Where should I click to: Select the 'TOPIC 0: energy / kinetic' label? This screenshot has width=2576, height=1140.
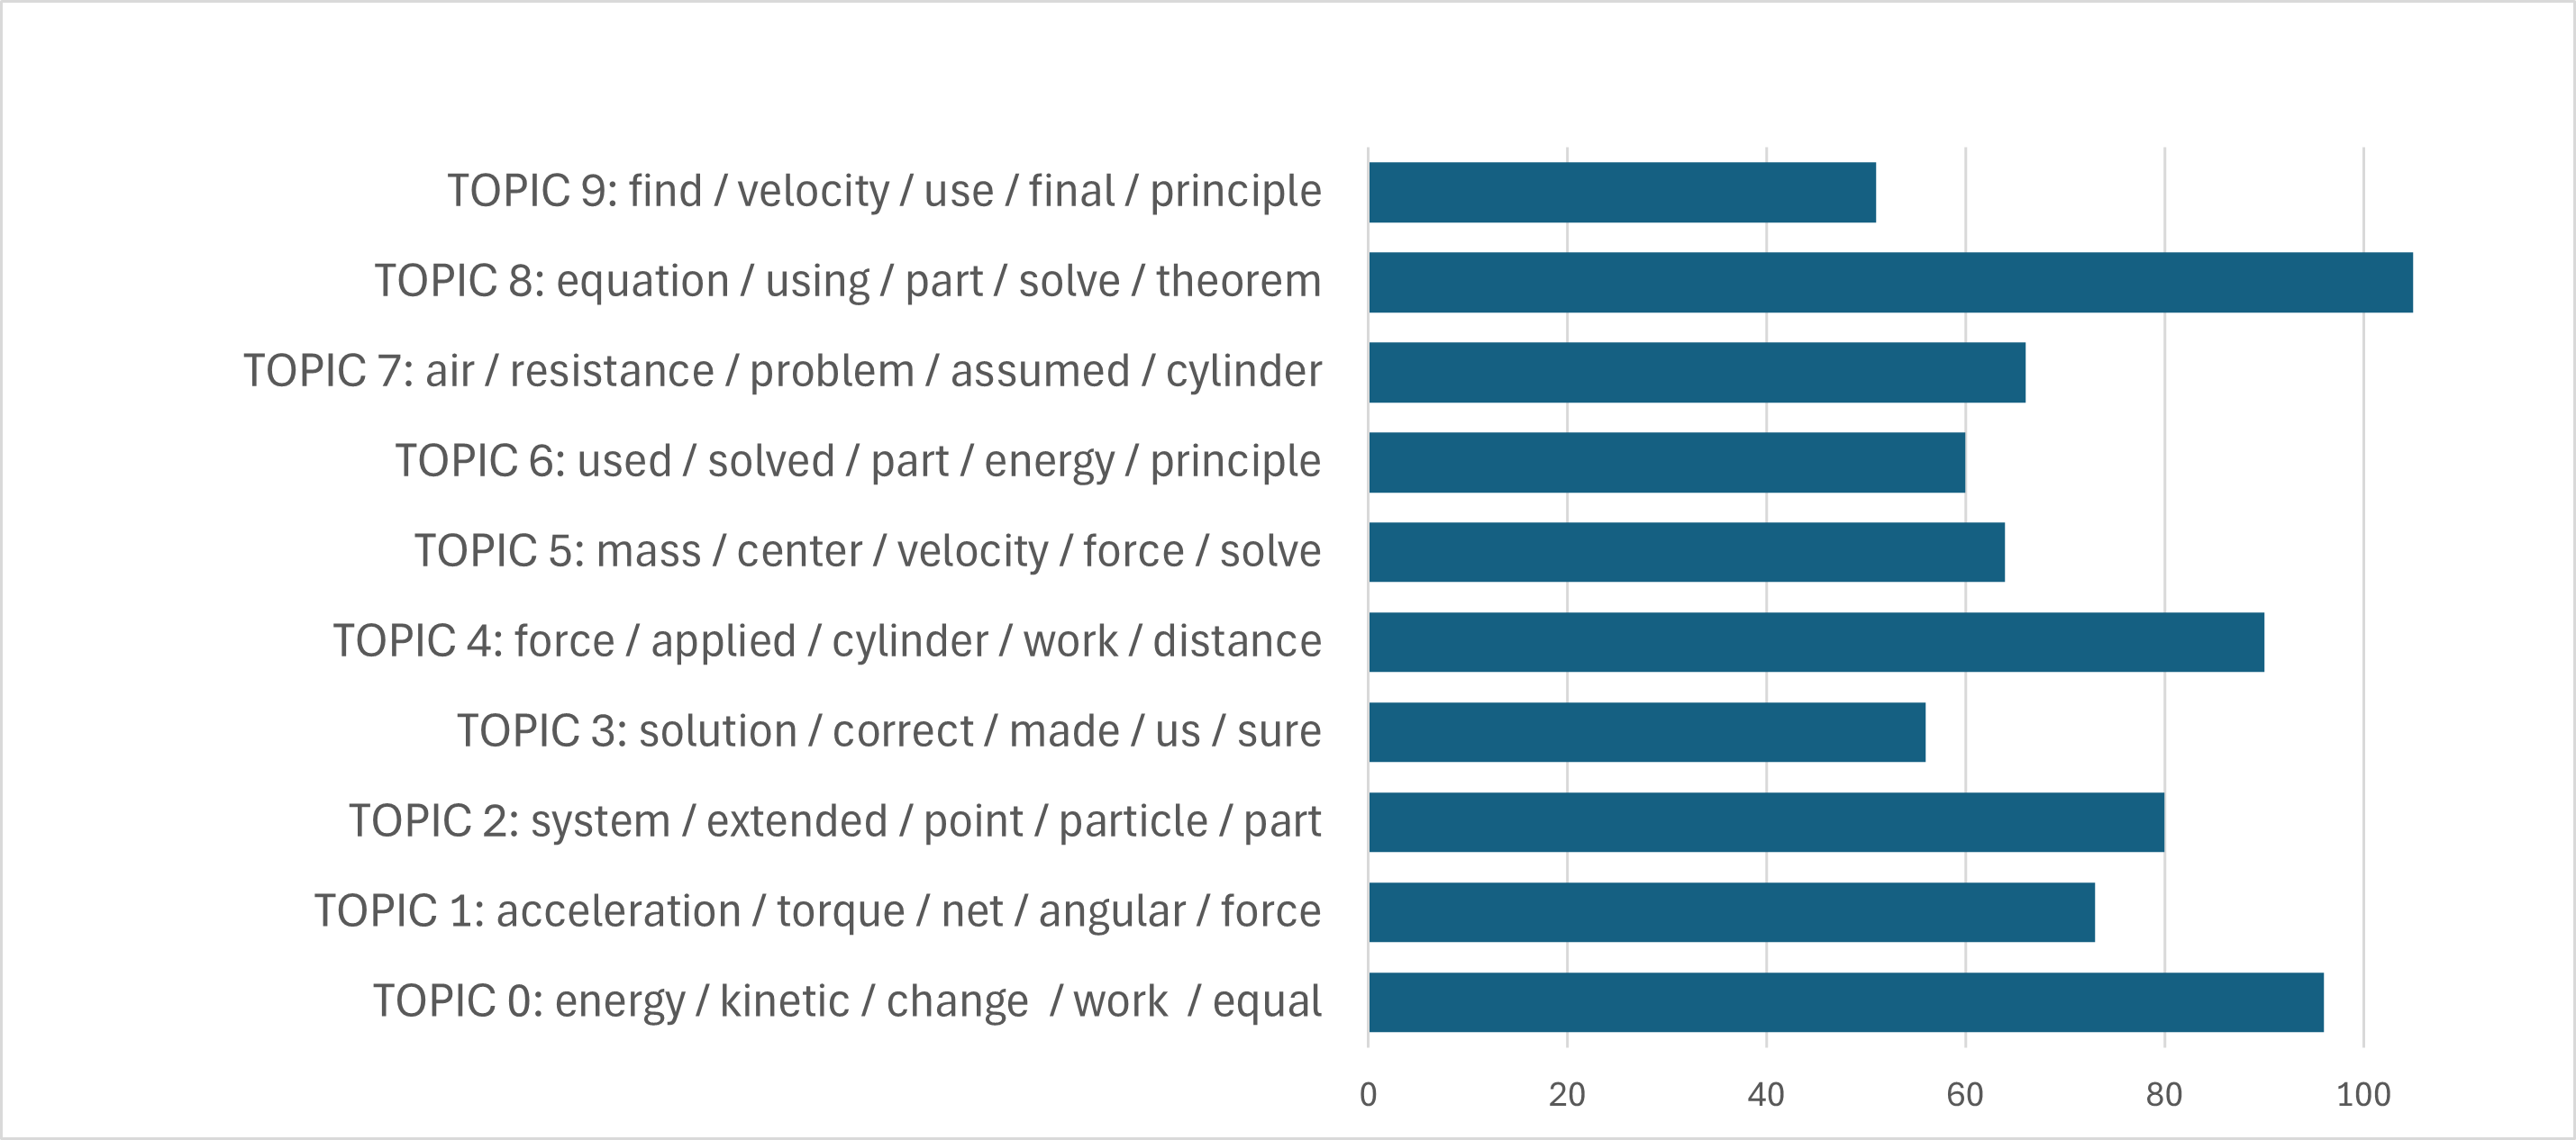[x=847, y=1000]
